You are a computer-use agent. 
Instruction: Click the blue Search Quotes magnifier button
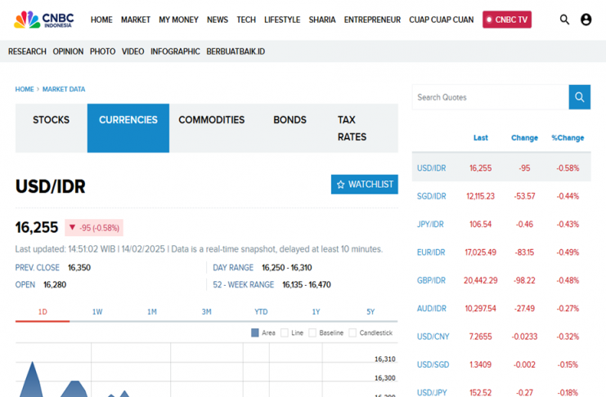coord(580,97)
